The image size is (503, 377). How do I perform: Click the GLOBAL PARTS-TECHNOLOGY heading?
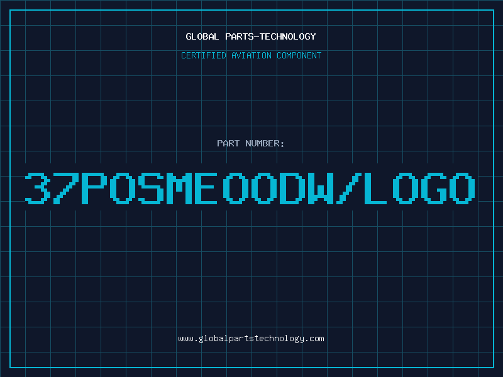point(251,36)
